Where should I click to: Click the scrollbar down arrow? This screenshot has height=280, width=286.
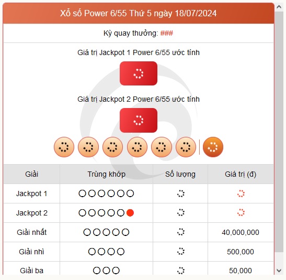pyautogui.click(x=279, y=271)
